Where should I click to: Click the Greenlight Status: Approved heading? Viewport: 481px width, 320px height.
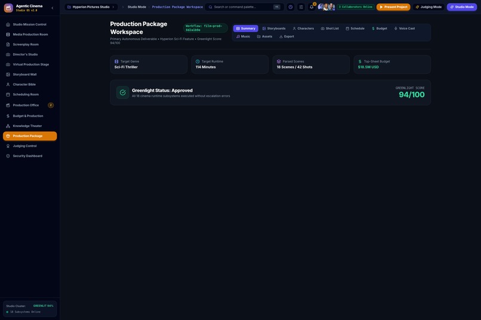click(162, 91)
